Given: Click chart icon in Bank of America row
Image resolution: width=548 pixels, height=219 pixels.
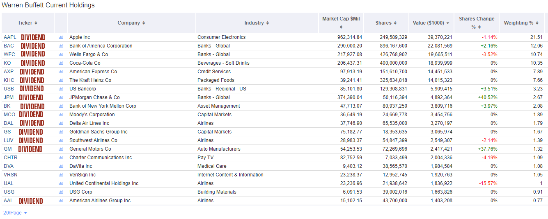Looking at the screenshot, I should 61,46.
